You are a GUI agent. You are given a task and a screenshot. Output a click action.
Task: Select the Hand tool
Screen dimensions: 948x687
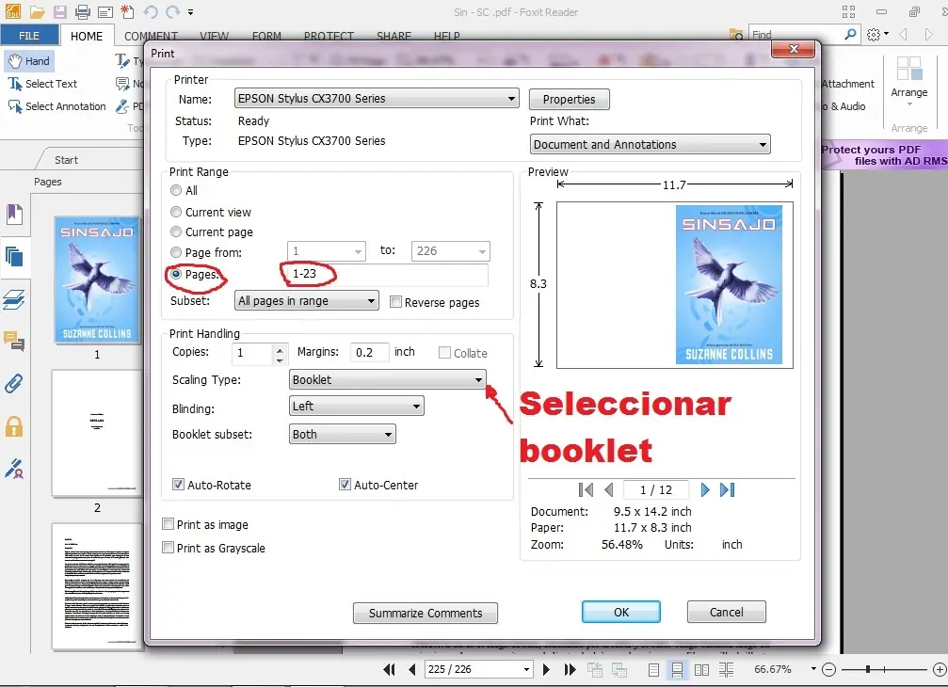coord(29,61)
